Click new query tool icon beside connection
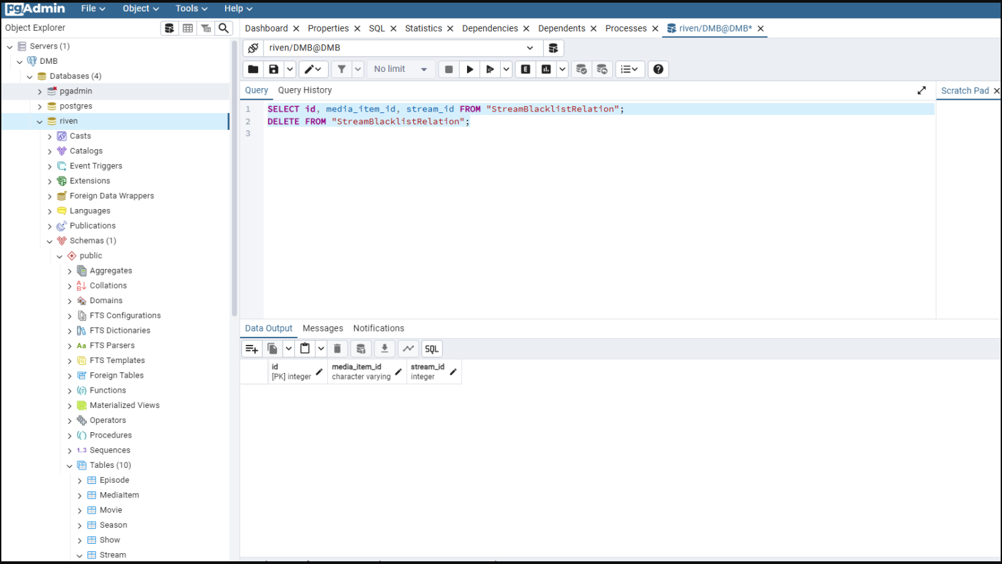The image size is (1002, 564). click(553, 48)
